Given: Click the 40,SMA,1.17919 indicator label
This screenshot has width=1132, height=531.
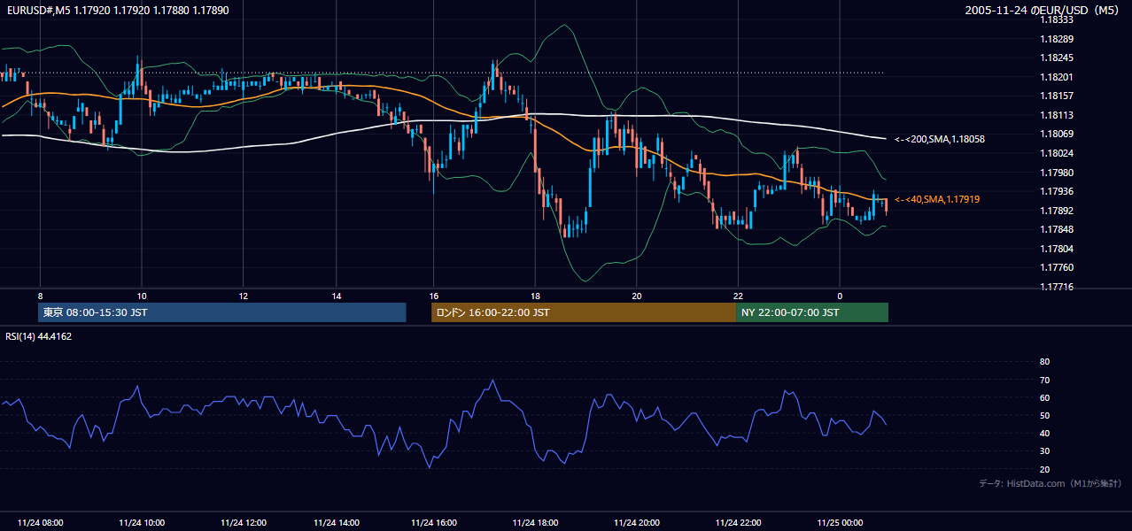Looking at the screenshot, I should click(x=937, y=200).
